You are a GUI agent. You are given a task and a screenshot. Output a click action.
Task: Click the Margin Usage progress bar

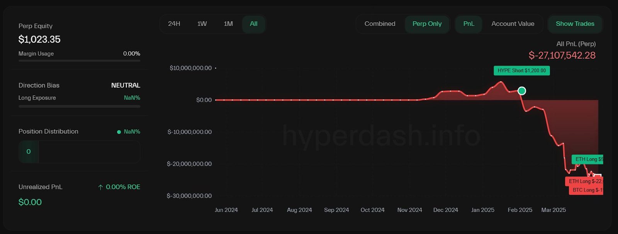79,61
